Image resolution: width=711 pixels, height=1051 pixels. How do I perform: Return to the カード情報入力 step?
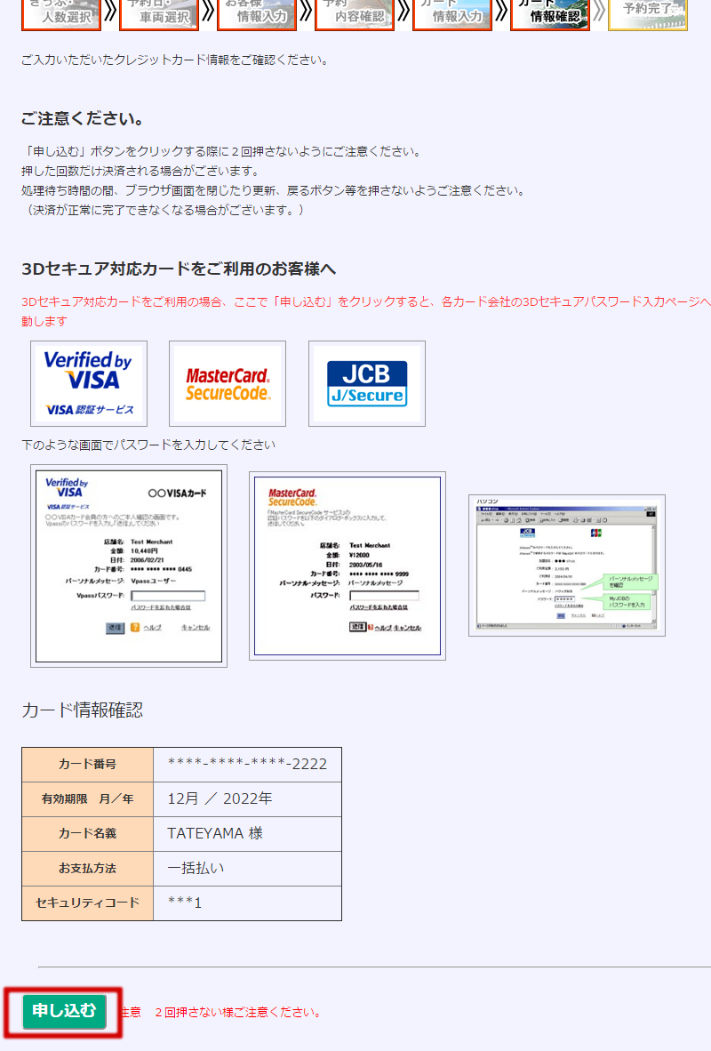pos(452,15)
